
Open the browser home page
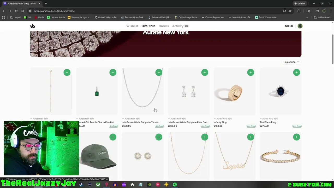tap(22, 11)
